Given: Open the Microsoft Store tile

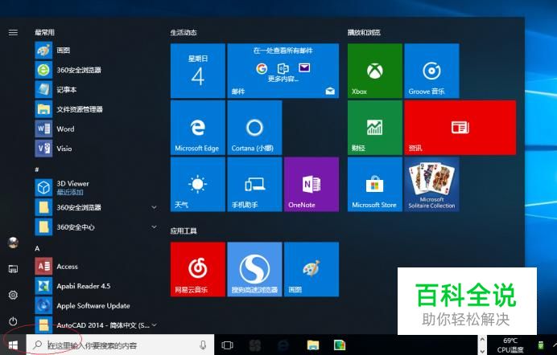Looking at the screenshot, I should pos(375,184).
